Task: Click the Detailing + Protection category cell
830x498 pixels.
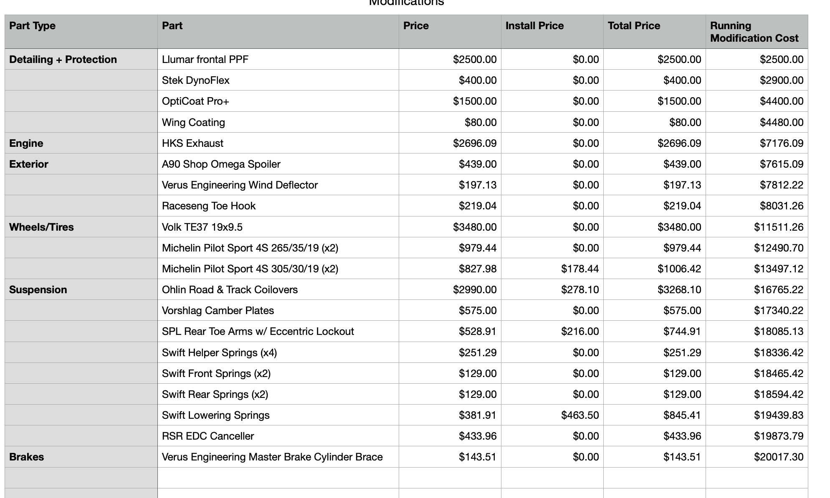Action: click(81, 59)
